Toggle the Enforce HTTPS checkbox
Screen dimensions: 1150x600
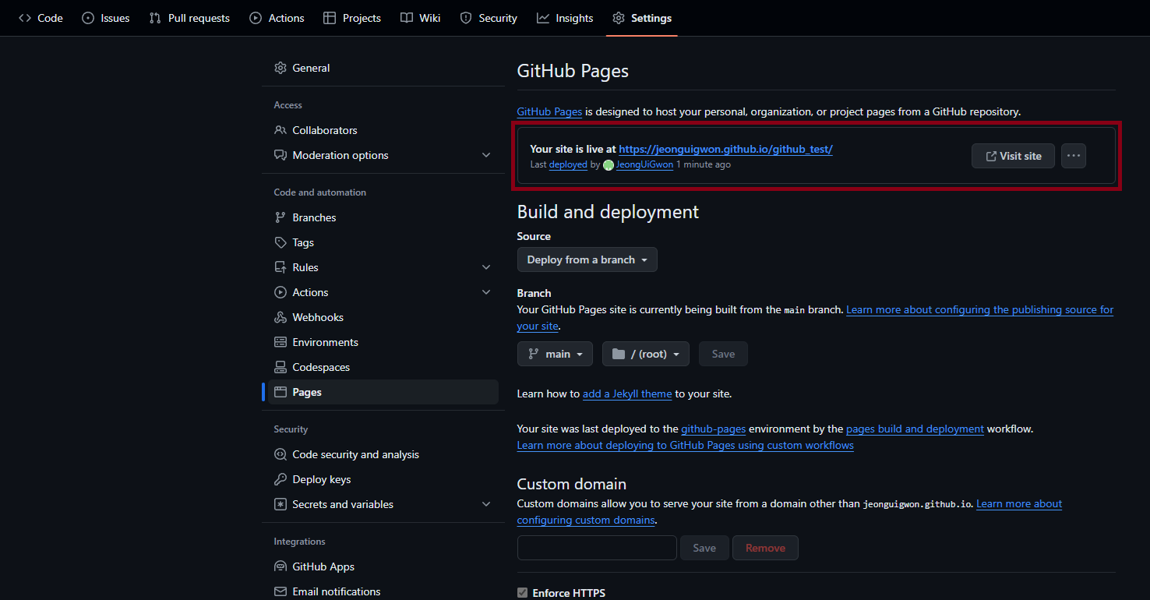(x=522, y=593)
